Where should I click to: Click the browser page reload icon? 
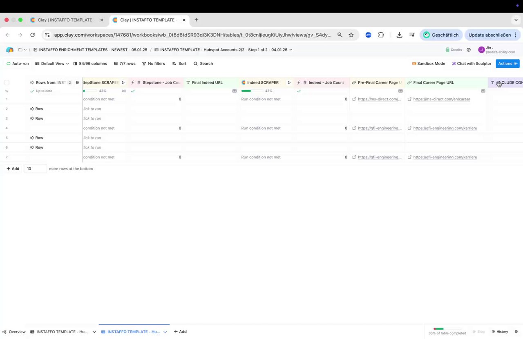click(x=33, y=35)
